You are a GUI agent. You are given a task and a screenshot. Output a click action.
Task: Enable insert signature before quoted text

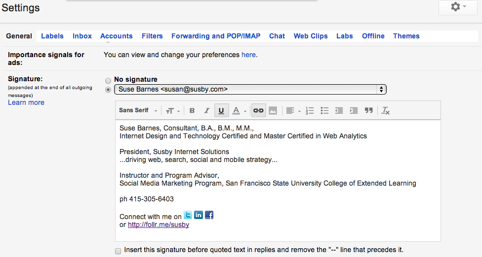(118, 251)
